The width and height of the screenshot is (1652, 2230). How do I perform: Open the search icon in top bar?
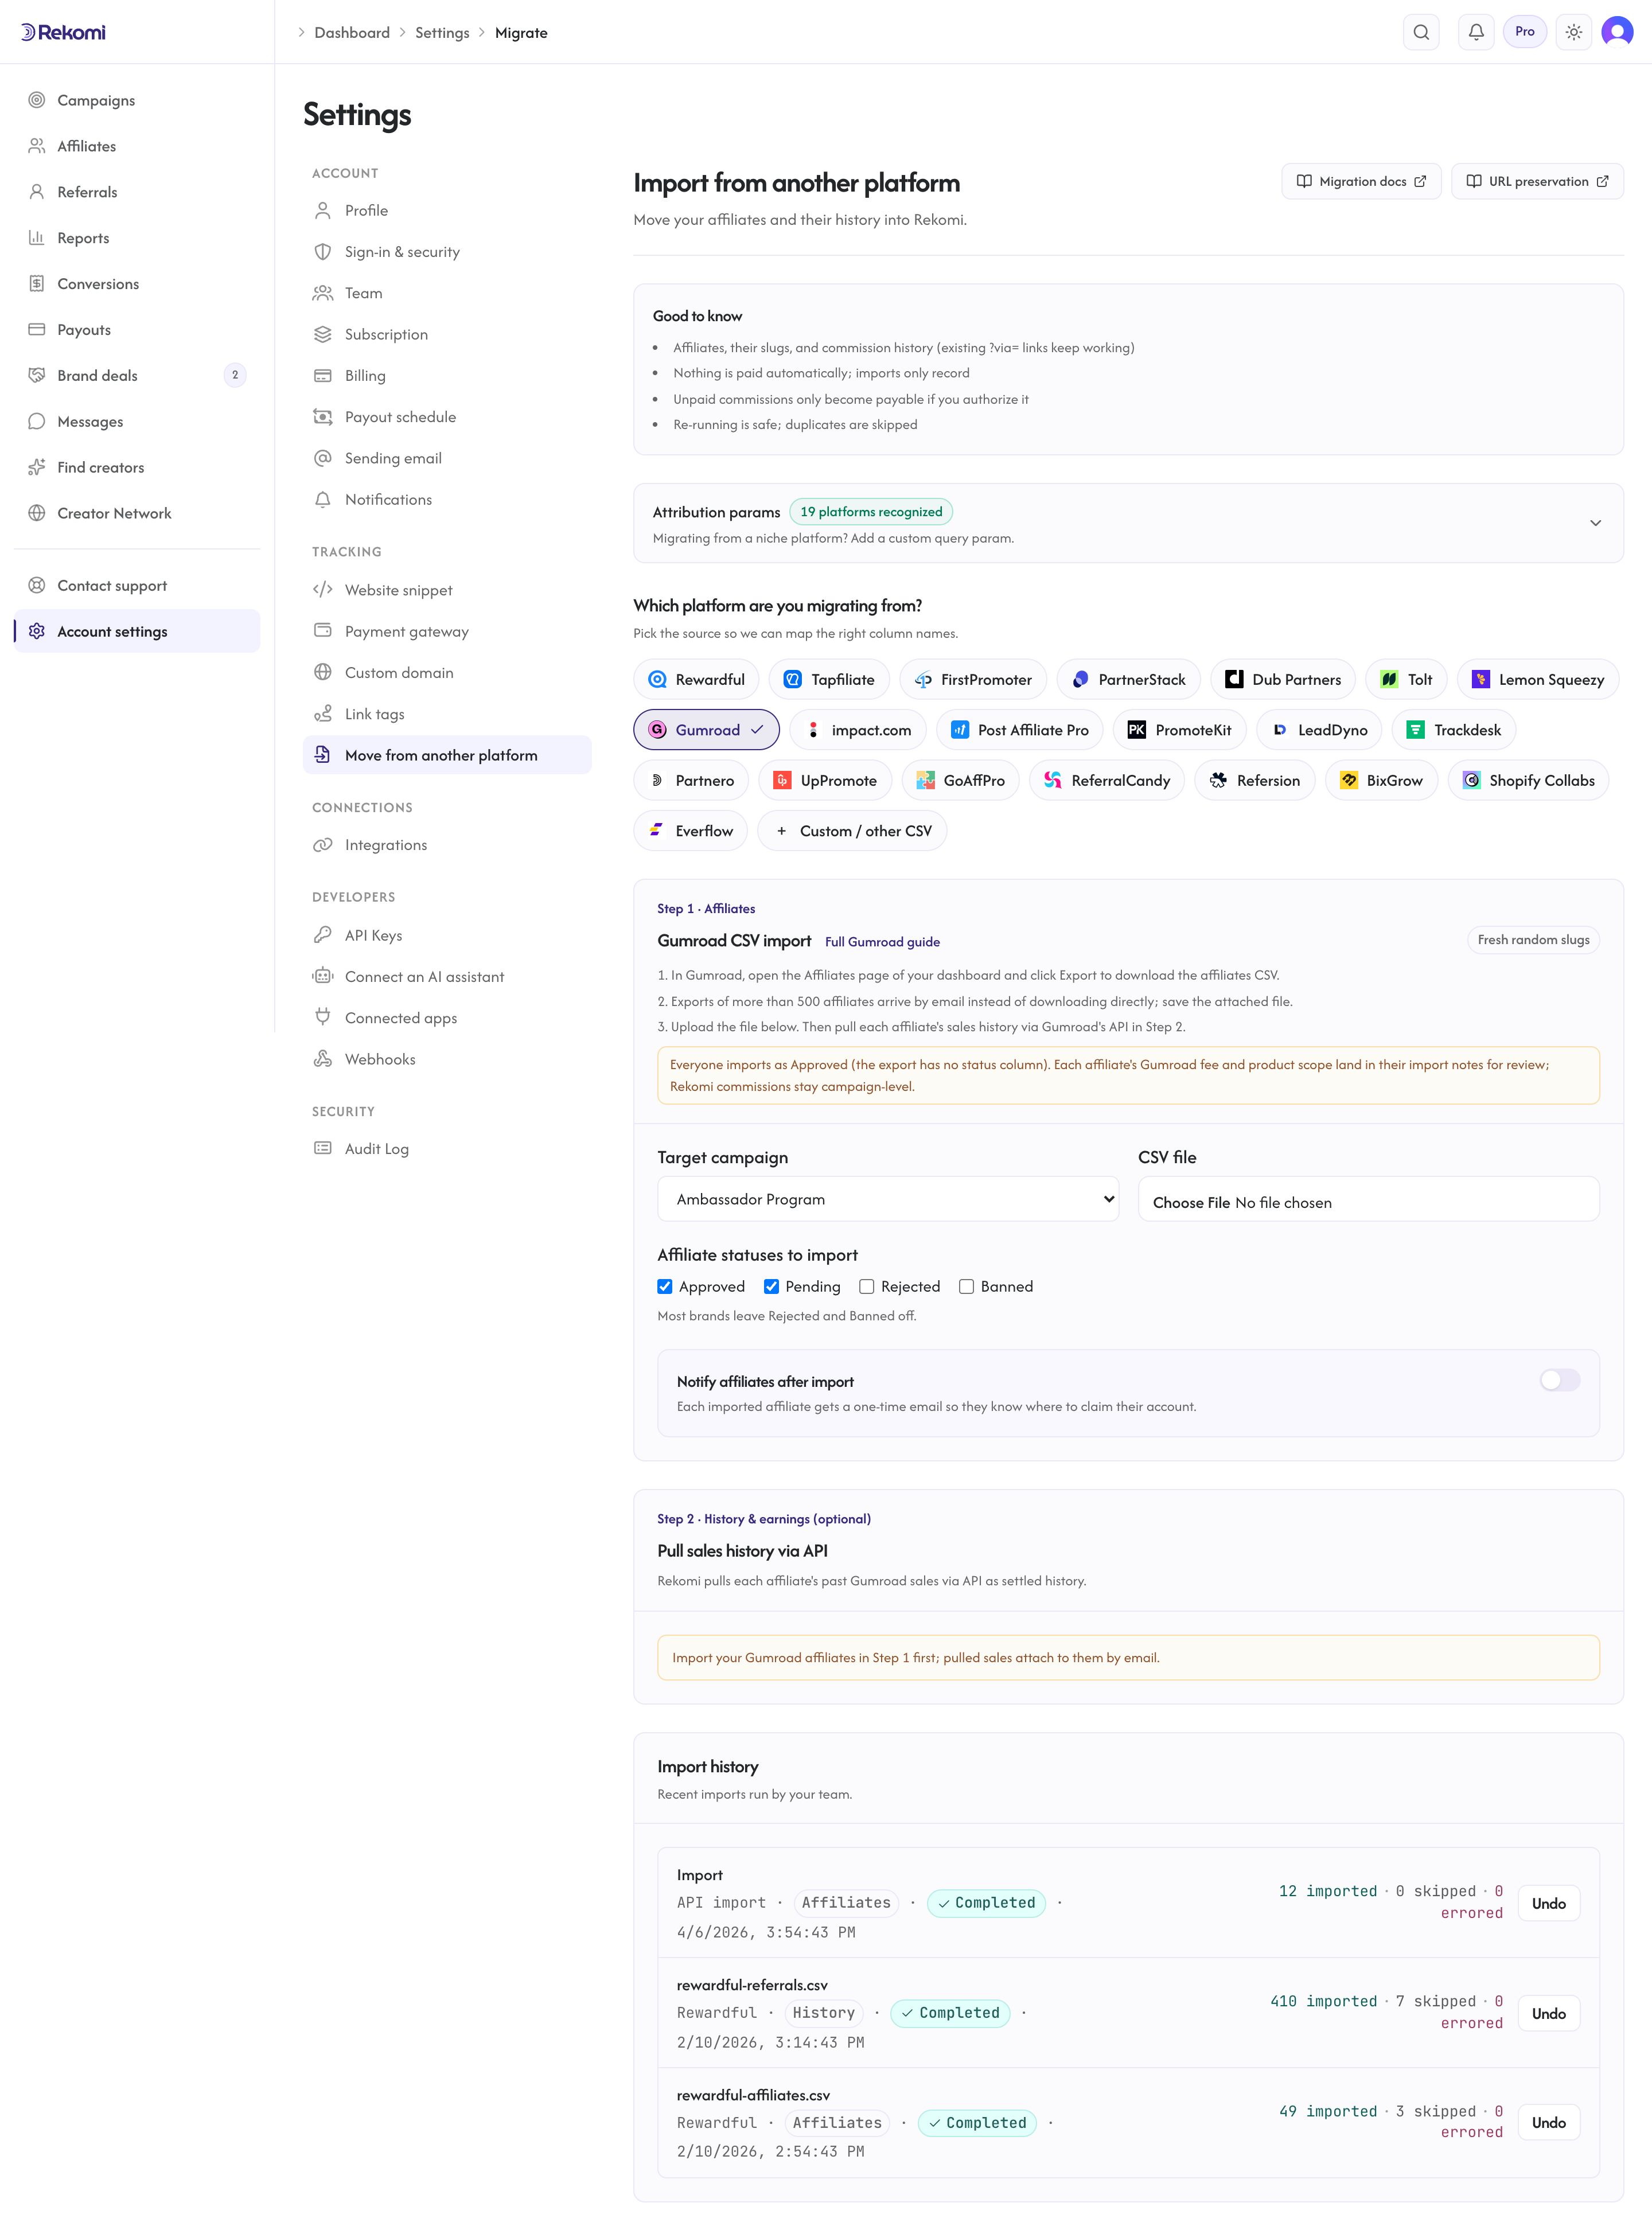point(1421,32)
